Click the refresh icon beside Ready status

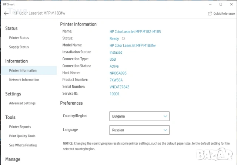click(123, 38)
